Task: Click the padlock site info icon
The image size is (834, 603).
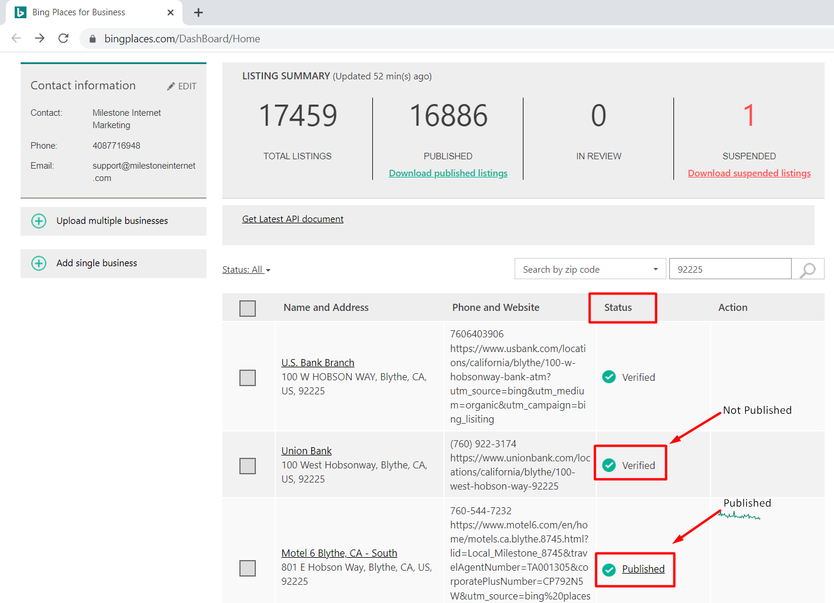Action: coord(92,39)
